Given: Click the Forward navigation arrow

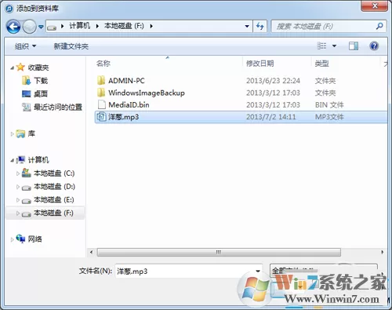Looking at the screenshot, I should tap(29, 27).
